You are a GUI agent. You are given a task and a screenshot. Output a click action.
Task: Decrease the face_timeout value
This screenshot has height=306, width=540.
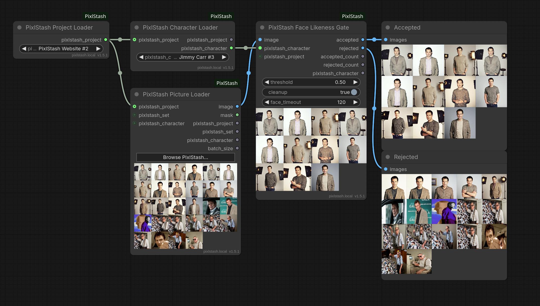click(x=267, y=102)
